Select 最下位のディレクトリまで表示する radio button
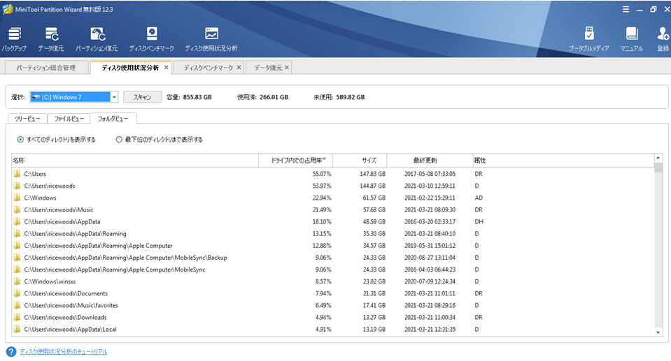This screenshot has height=361, width=671. tap(119, 140)
